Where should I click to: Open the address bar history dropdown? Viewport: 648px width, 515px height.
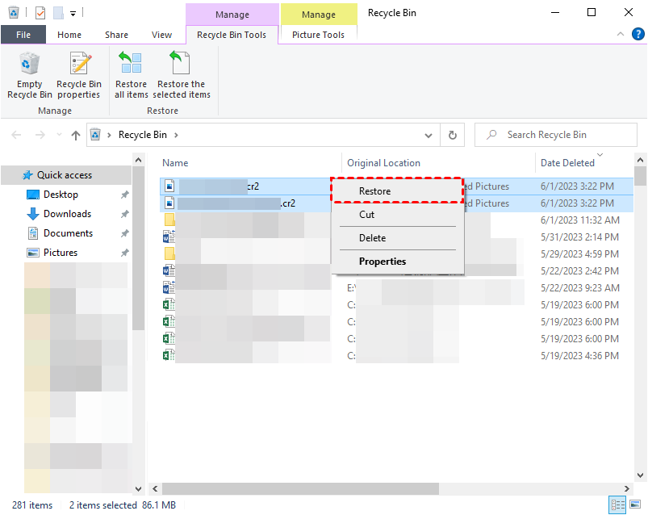pyautogui.click(x=433, y=135)
